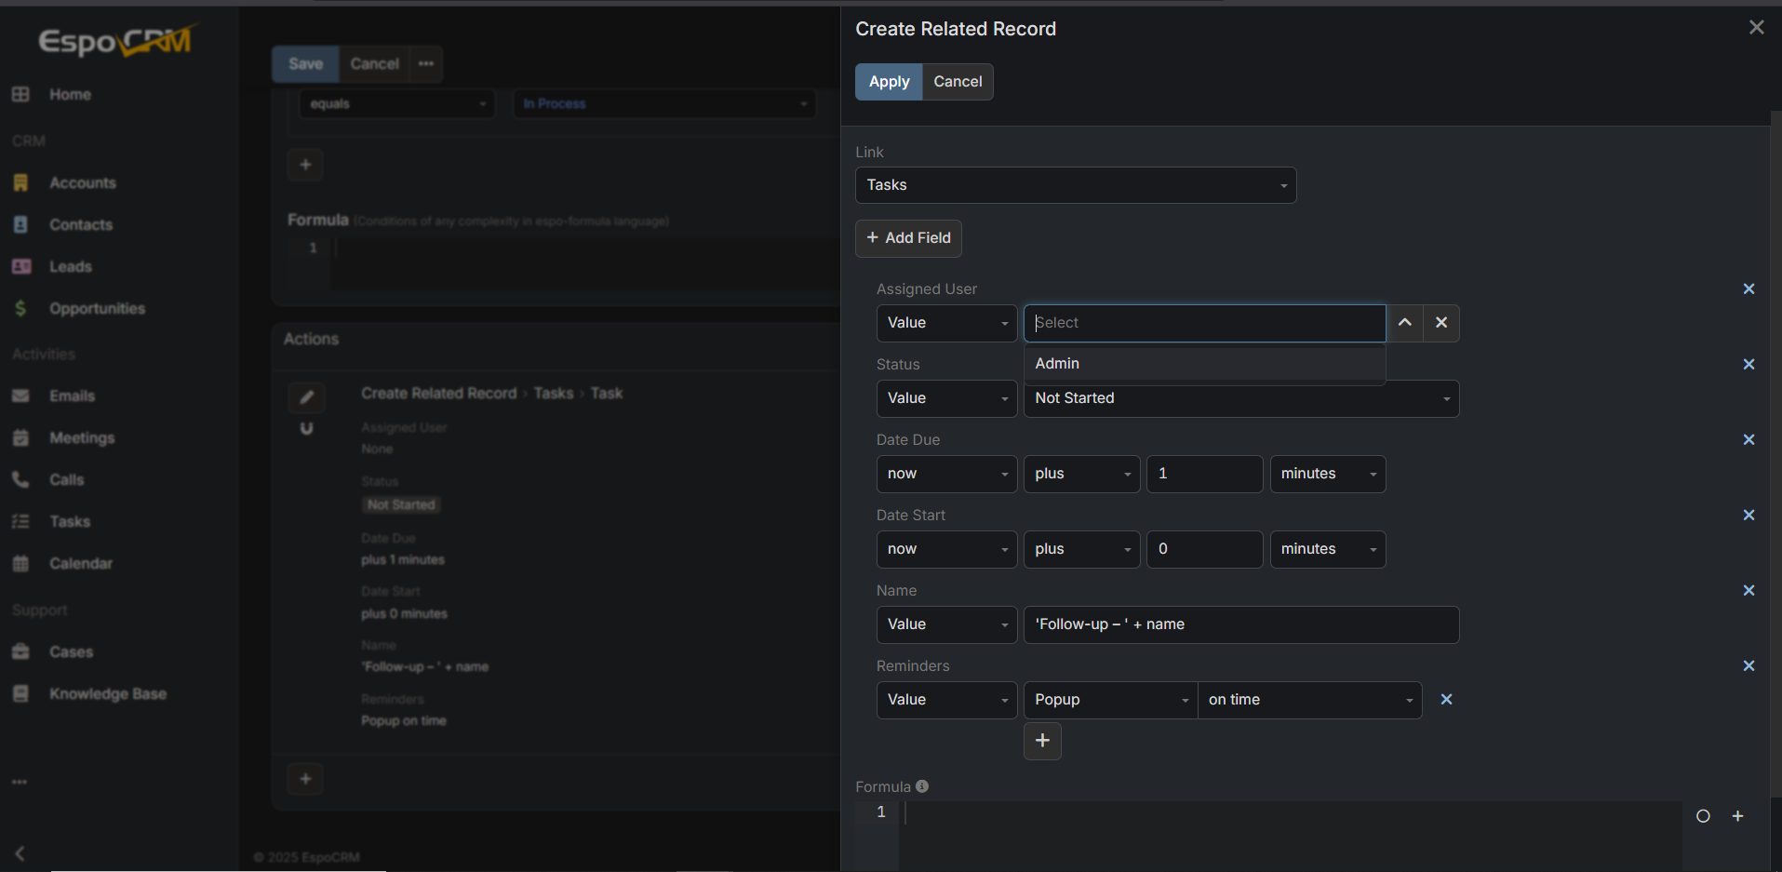Remove the Reminders field

pos(1749,666)
